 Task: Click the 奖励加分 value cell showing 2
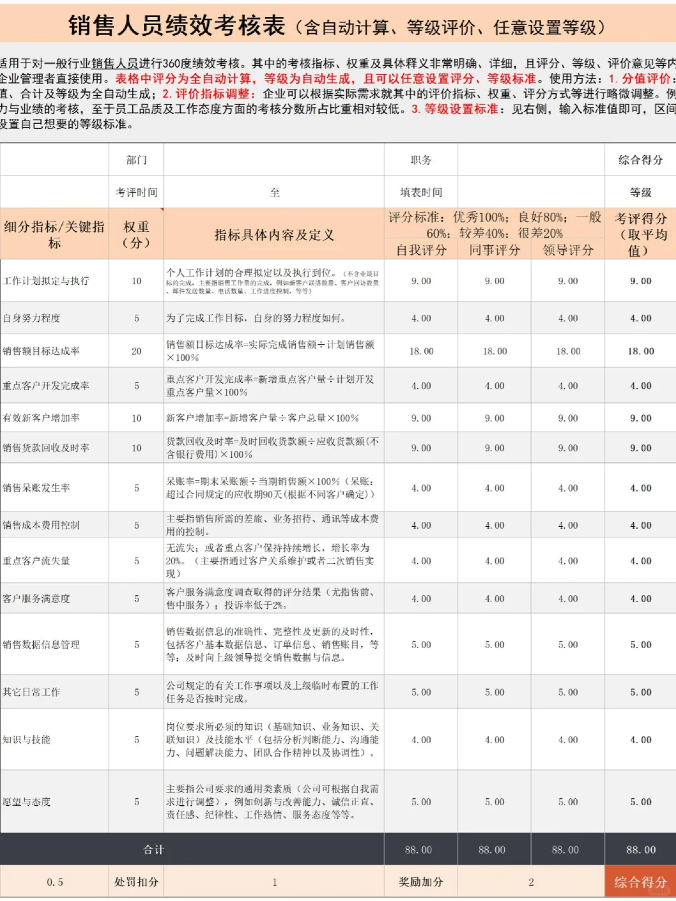530,882
